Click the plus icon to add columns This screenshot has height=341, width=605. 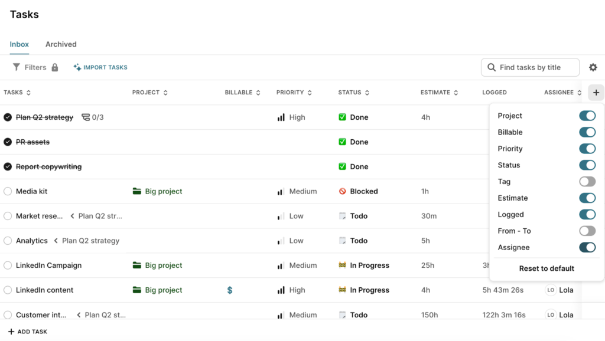point(596,93)
